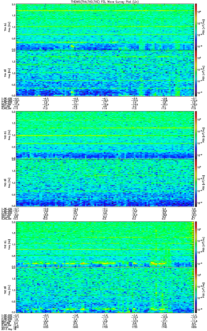
Task: Click the -2.2 X_RE_GSE value under THE
Action: (16, 316)
